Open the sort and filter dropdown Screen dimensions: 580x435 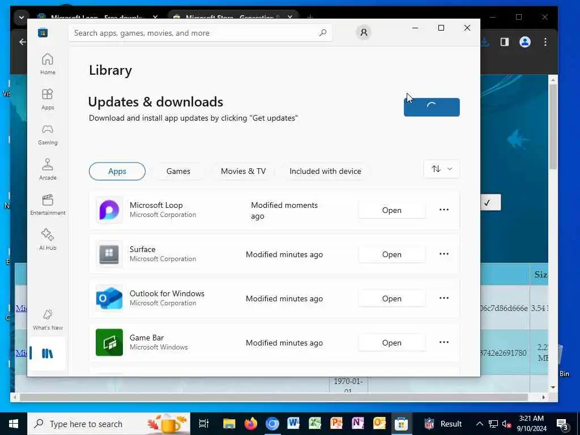[x=442, y=169]
